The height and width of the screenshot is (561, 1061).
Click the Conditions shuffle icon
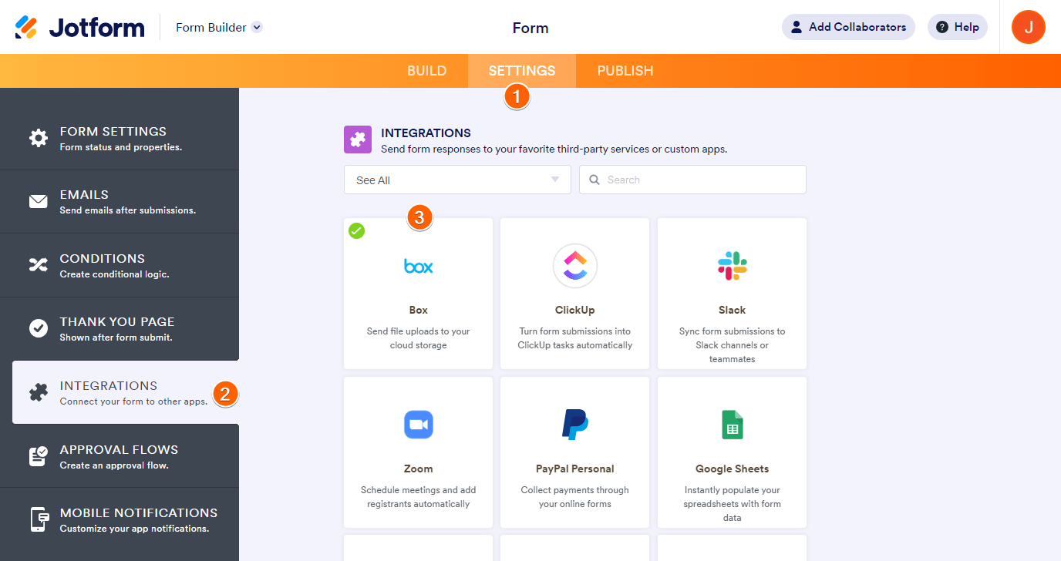38,265
